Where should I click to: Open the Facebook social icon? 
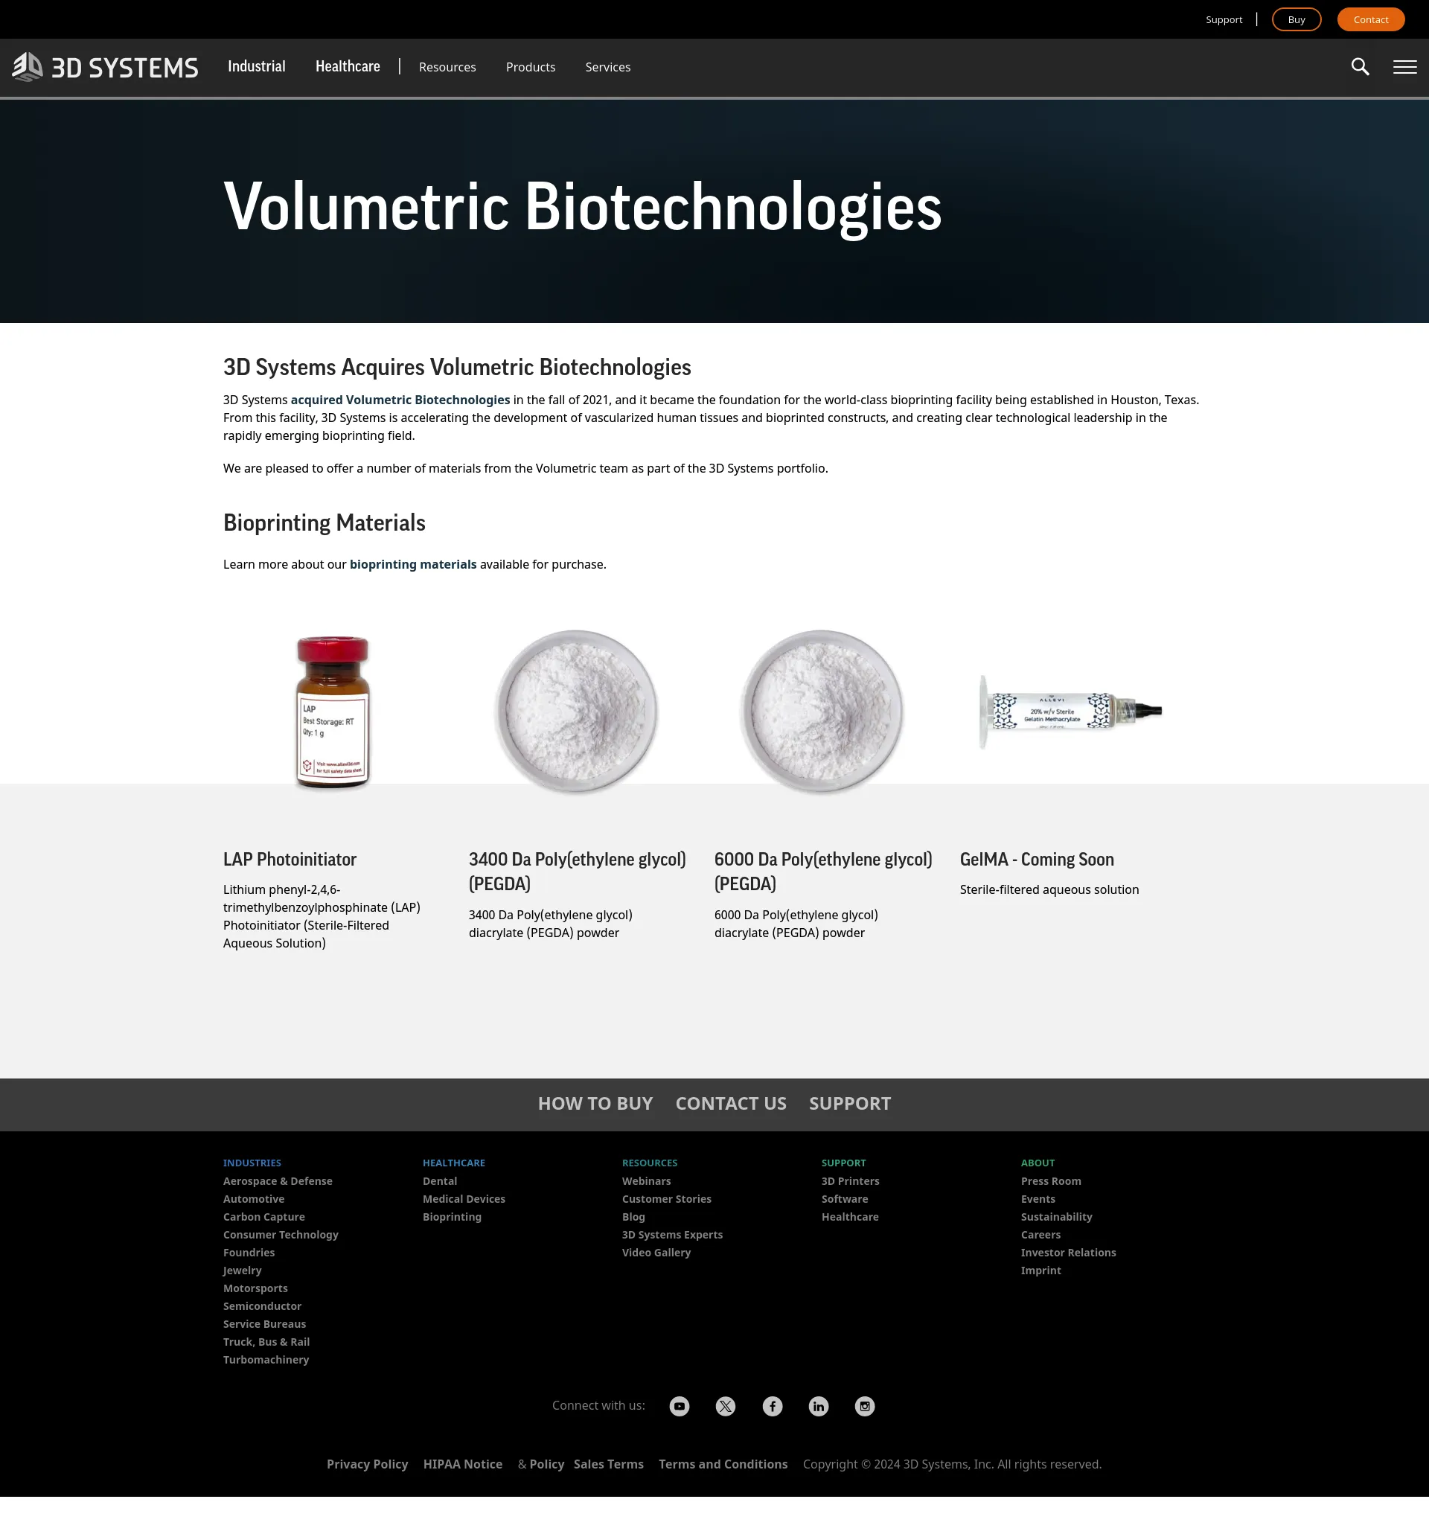tap(773, 1406)
